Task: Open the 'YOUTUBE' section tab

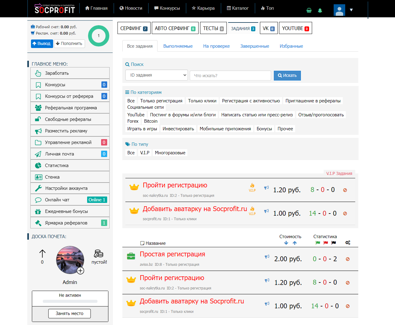Action: coord(295,28)
